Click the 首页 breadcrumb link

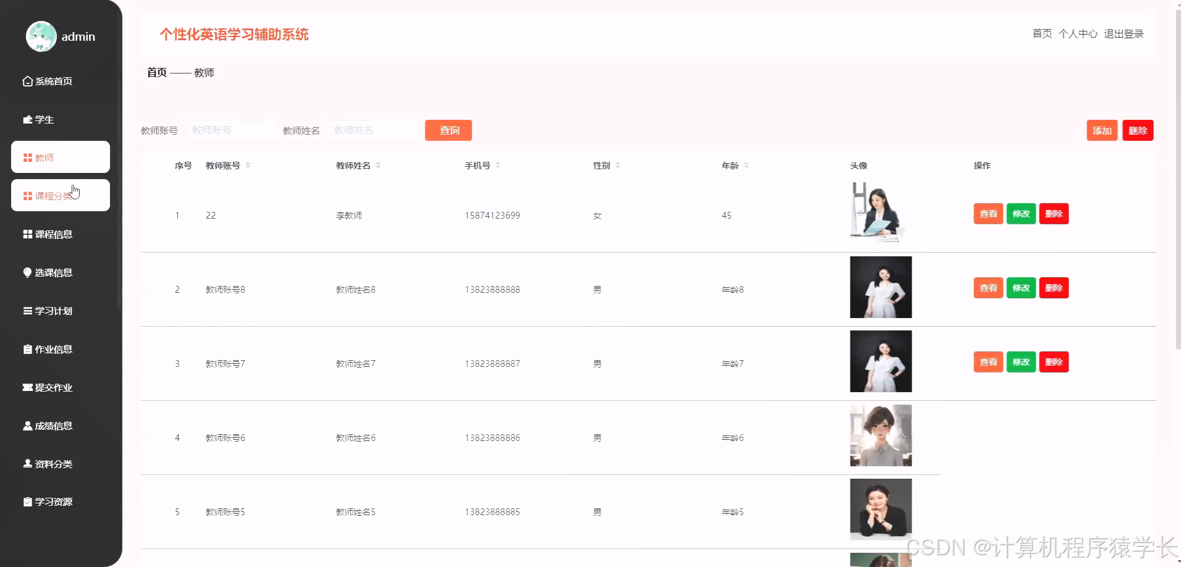coord(157,72)
